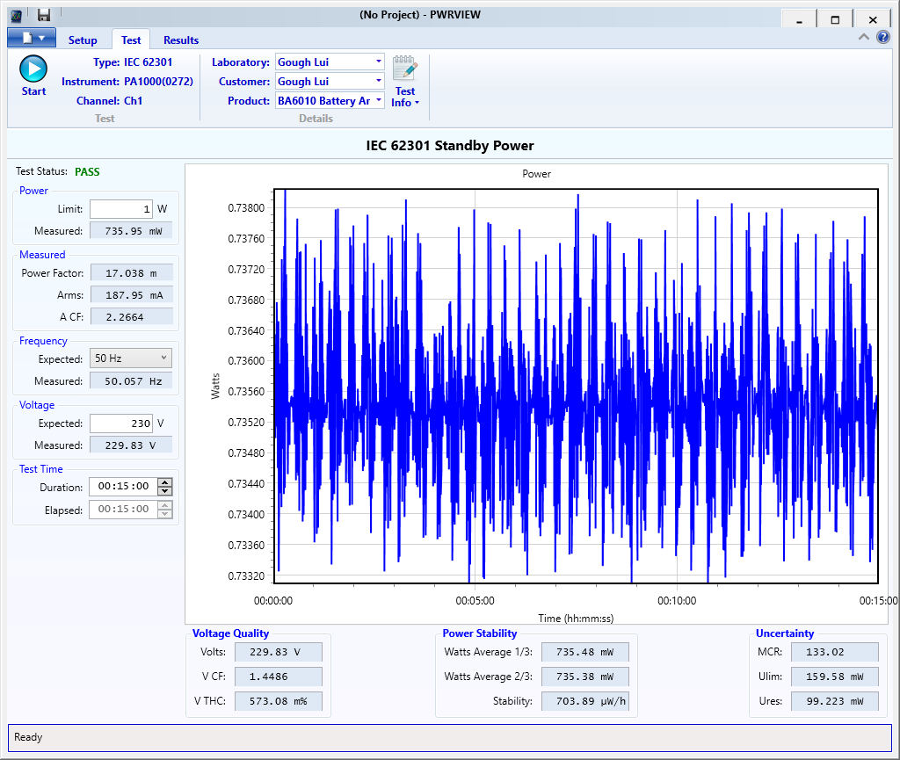
Task: Open the help question mark icon
Action: [883, 38]
